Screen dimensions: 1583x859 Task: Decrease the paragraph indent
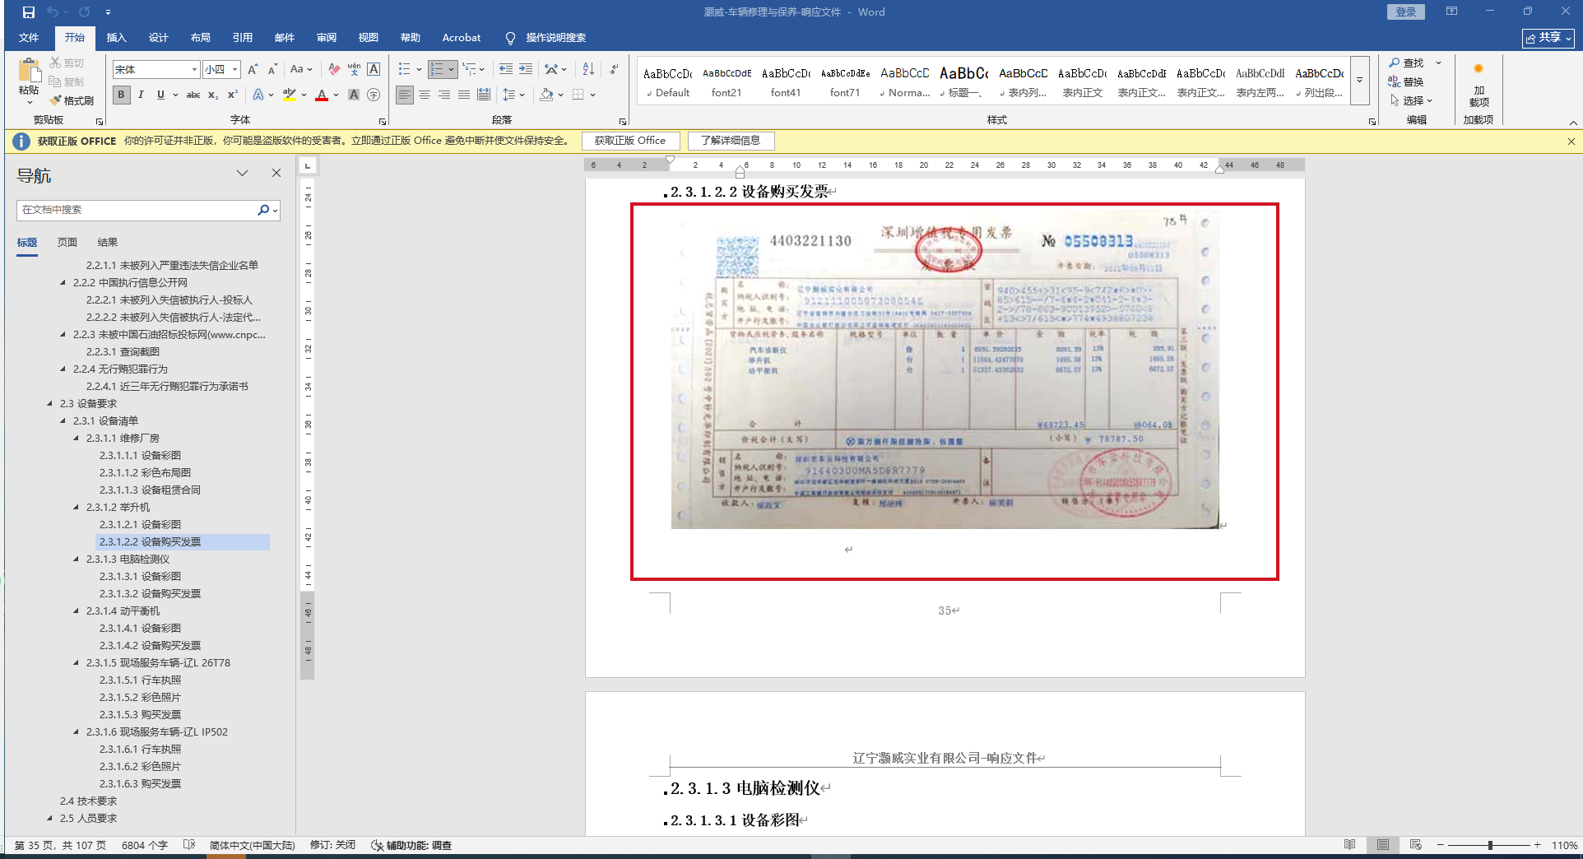(x=505, y=70)
